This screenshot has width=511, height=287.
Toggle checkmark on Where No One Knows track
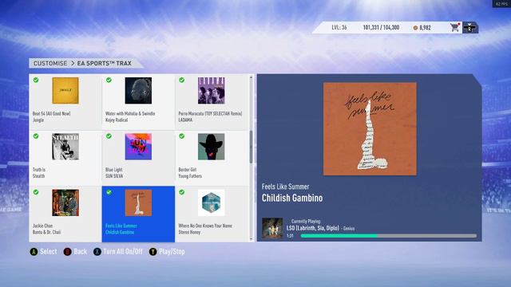point(182,192)
